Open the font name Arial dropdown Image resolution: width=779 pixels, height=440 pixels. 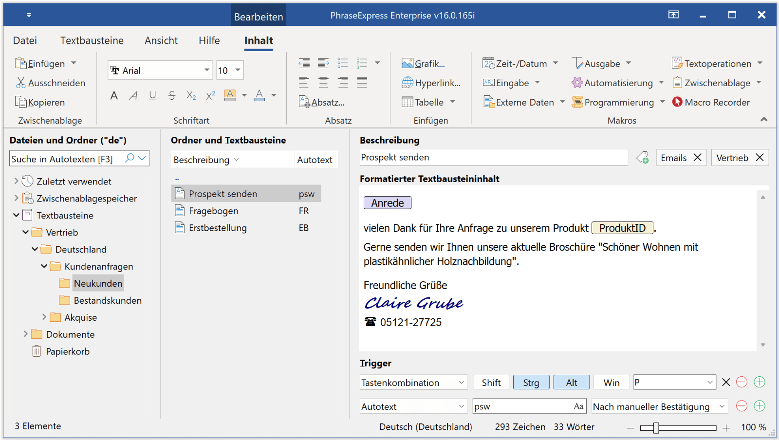(x=207, y=70)
